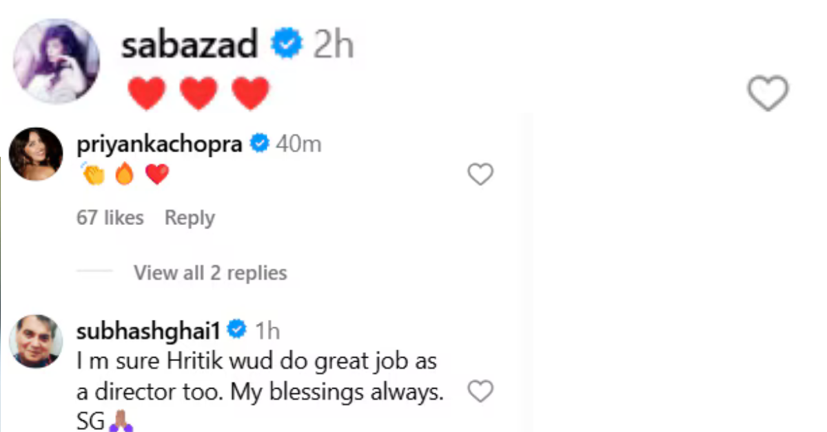Screen dimensions: 827x432
Task: Click the 40m timestamp on priyankachopra's comment
Action: tap(298, 144)
